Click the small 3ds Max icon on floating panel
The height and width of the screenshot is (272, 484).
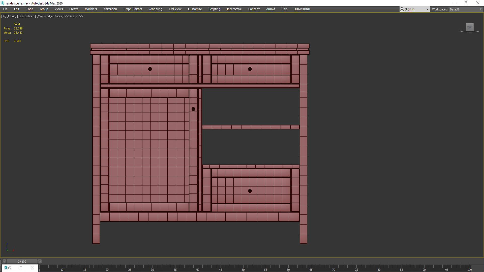point(6,268)
